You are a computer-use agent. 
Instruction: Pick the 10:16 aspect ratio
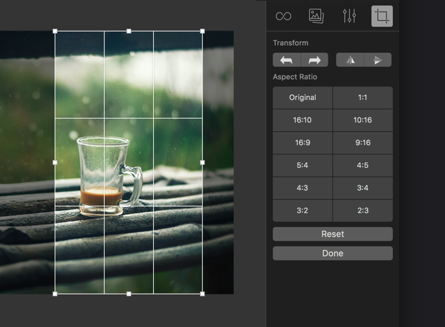(x=362, y=120)
